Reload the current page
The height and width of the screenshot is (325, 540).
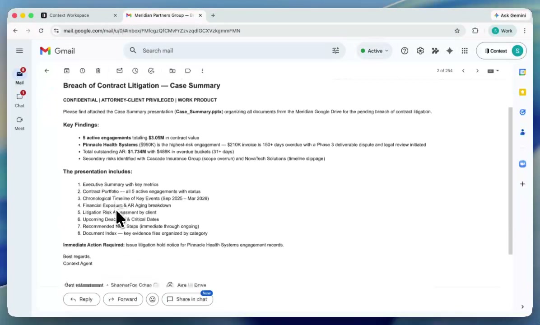[41, 31]
